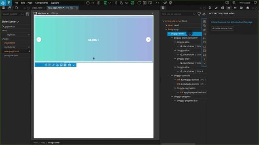This screenshot has height=145, width=259.
Task: Open page code editor from toolbar
Action: [127, 3]
